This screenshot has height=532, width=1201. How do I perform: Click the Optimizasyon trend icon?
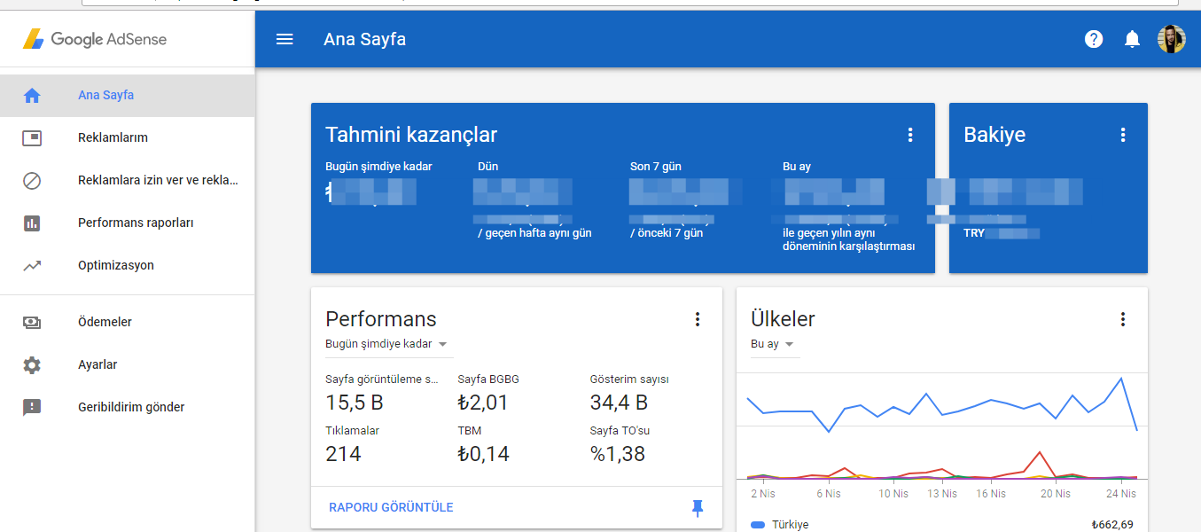(32, 265)
